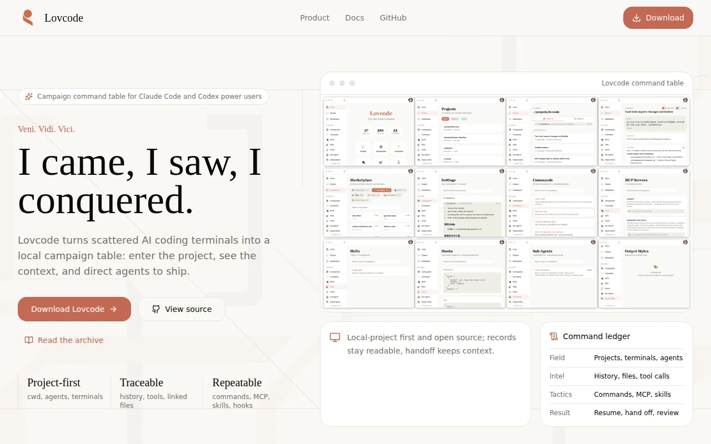Click the Lovcode logo icon
The width and height of the screenshot is (711, 444).
28,18
